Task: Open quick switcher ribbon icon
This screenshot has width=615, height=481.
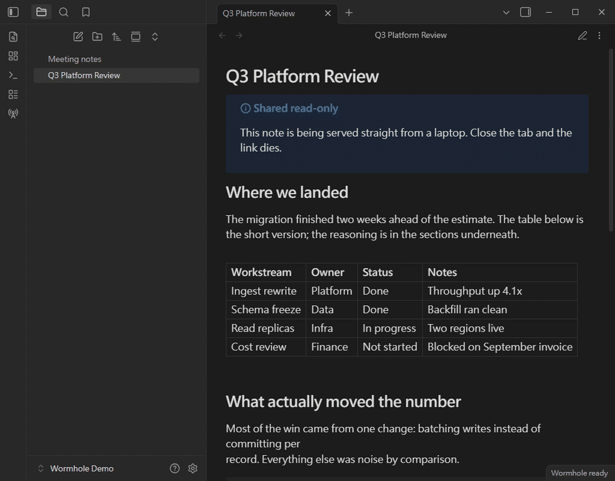Action: point(13,37)
